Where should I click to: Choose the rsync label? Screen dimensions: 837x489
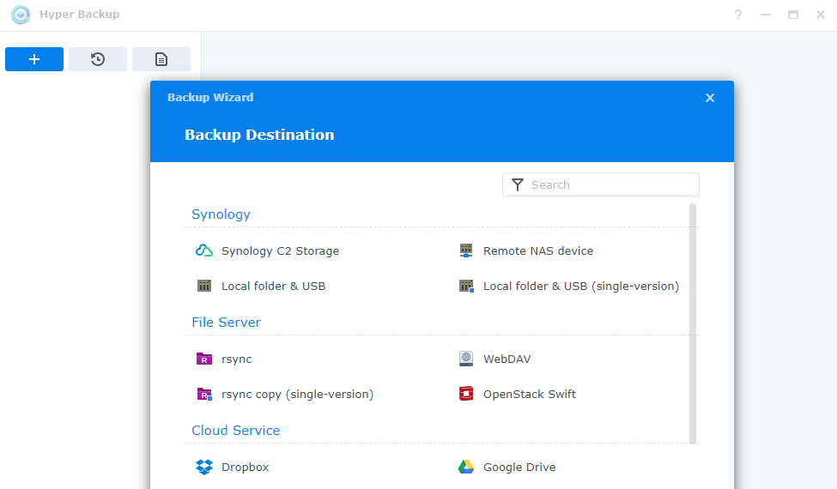click(236, 359)
